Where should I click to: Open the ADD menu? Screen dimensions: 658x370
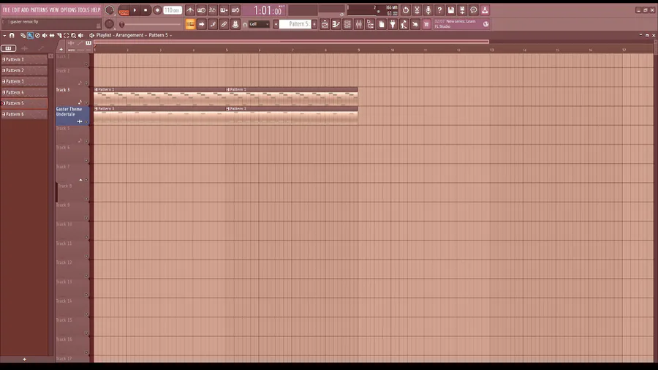click(x=25, y=10)
